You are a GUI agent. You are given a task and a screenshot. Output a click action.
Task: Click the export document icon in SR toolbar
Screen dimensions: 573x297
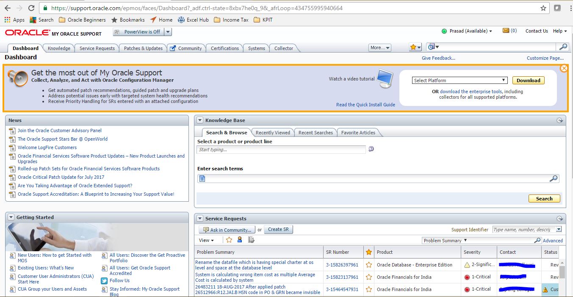point(251,240)
